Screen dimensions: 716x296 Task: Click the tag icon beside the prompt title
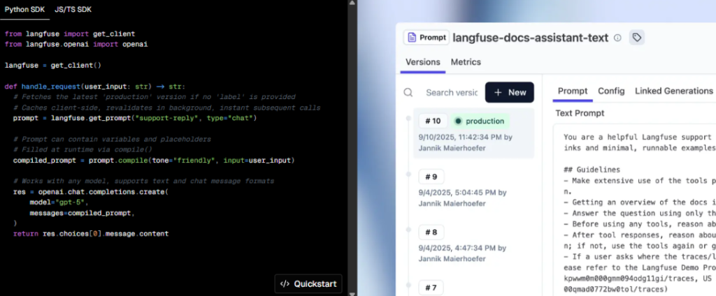[x=636, y=38]
